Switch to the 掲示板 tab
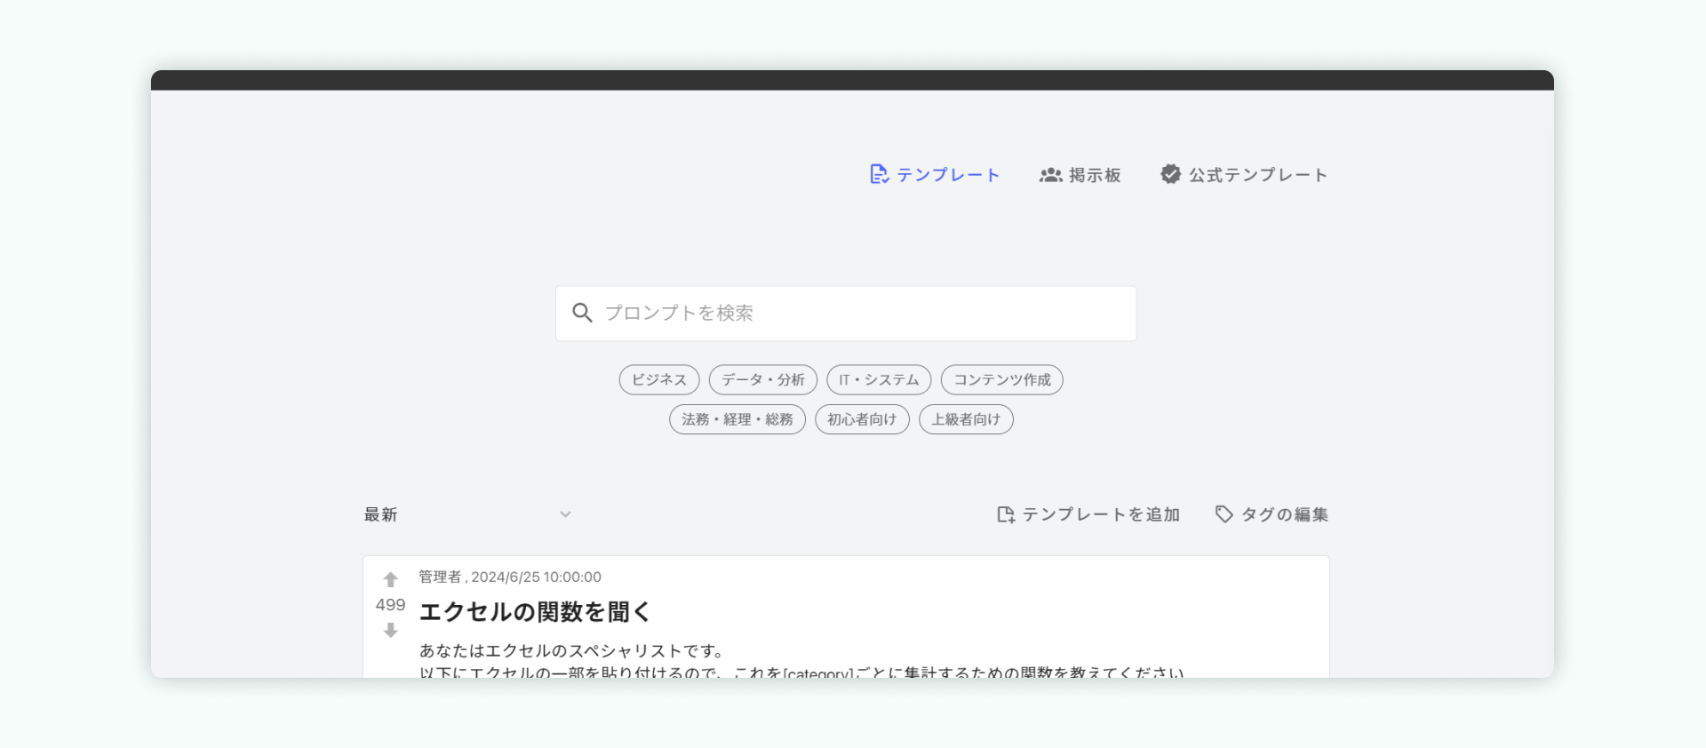 coord(1080,175)
